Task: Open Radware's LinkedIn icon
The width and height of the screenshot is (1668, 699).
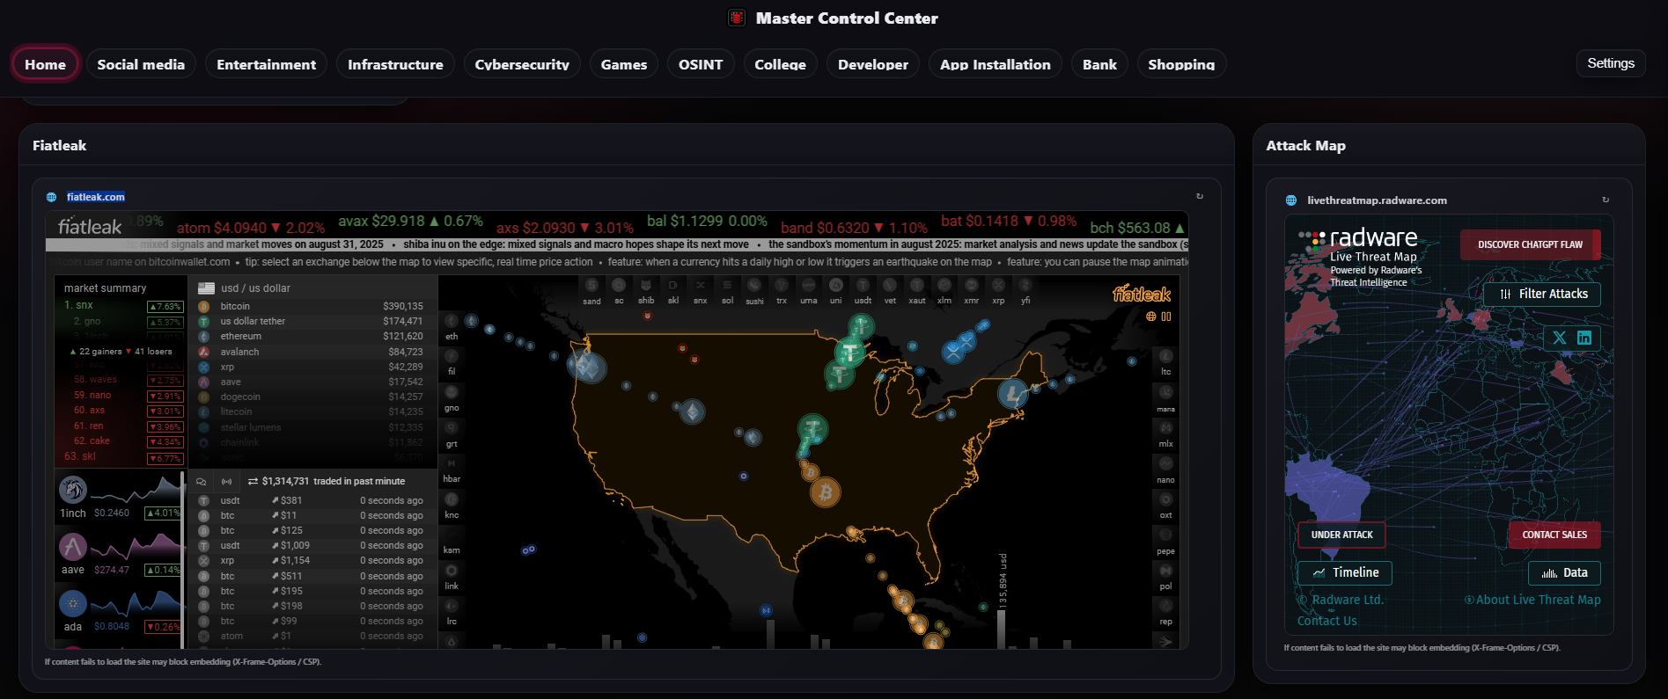Action: (x=1584, y=338)
